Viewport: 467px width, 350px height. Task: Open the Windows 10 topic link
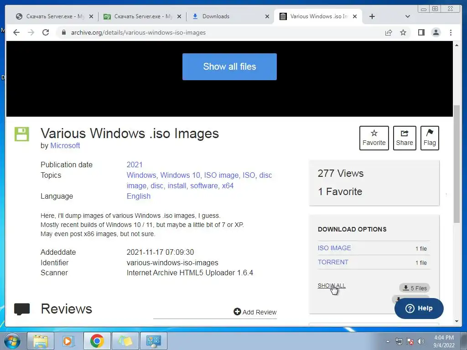tap(180, 175)
